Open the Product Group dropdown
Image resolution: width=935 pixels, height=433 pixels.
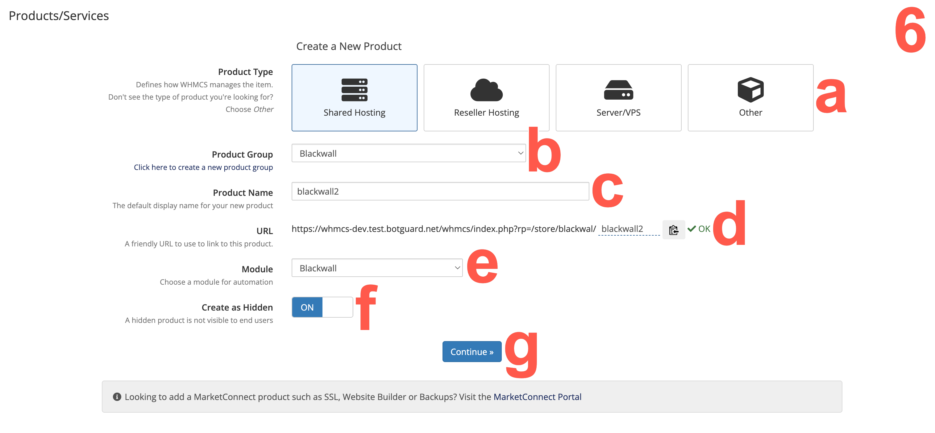[409, 153]
